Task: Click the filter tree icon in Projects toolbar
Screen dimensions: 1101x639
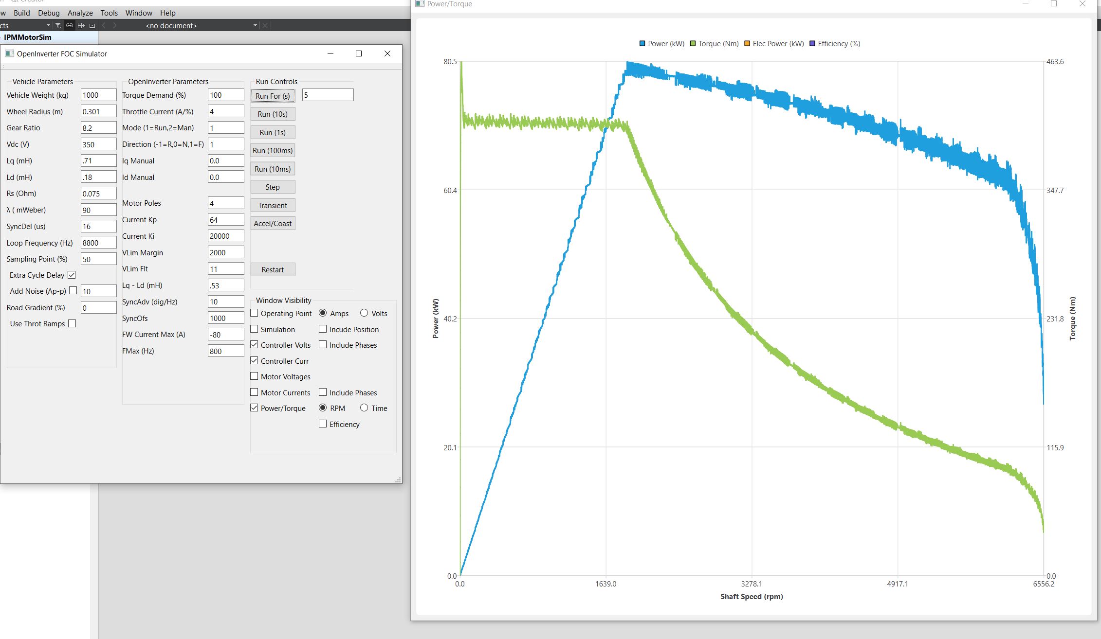Action: tap(58, 25)
